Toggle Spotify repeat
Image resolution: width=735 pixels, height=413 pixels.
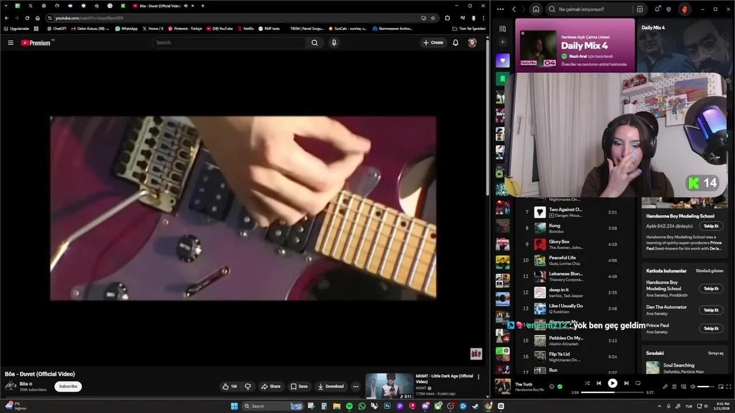coord(638,383)
